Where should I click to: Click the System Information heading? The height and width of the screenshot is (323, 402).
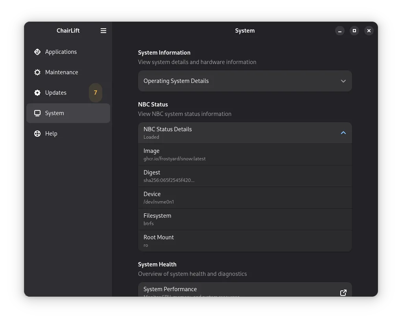164,53
